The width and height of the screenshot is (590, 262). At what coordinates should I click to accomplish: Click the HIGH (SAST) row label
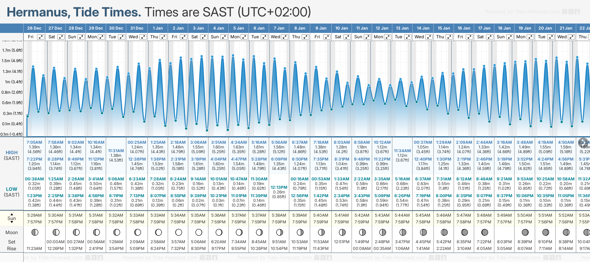click(12, 155)
